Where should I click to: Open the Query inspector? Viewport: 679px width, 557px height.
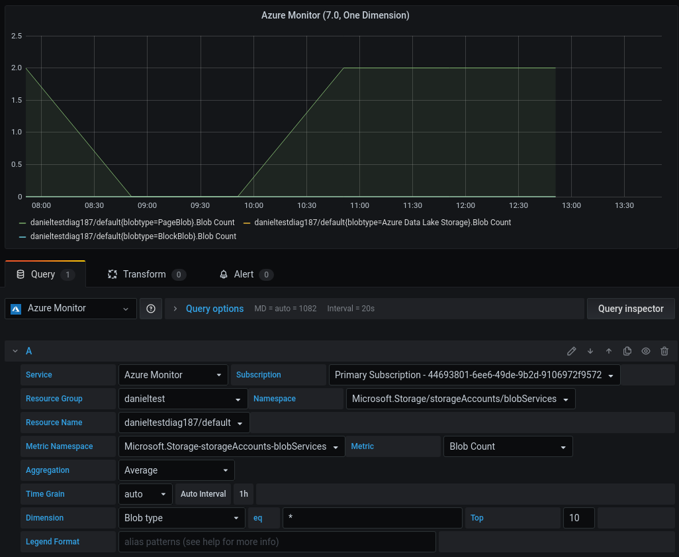[631, 309]
